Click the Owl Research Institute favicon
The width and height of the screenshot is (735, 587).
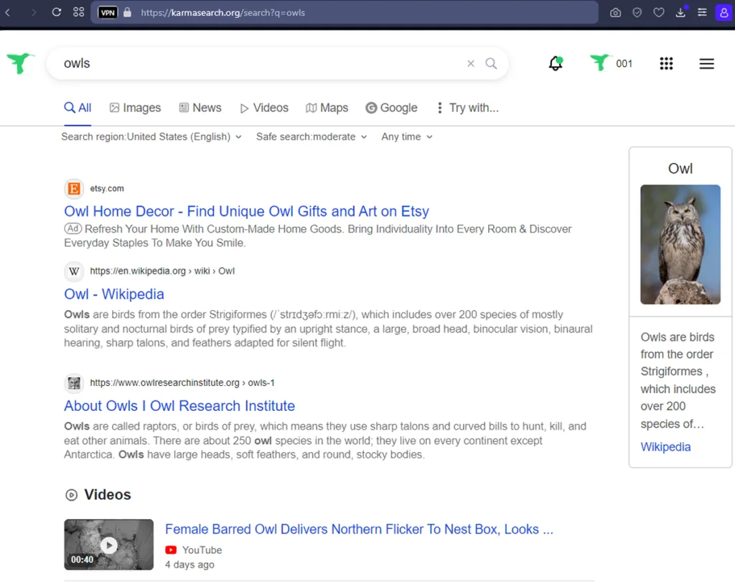74,383
